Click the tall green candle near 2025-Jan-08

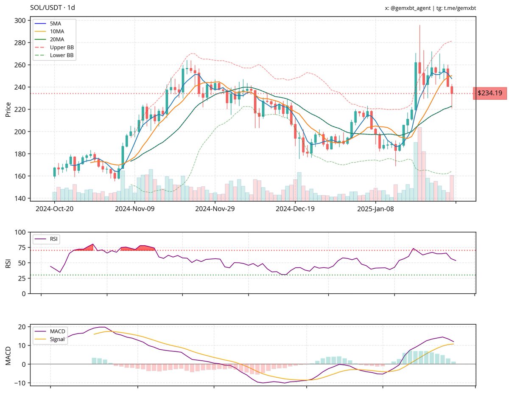(415, 85)
